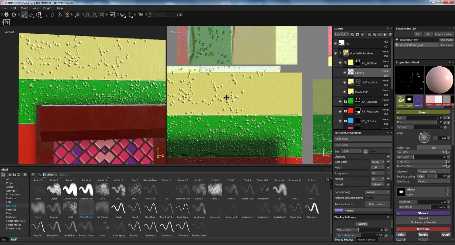Viewport: 455px width, 245px height.
Task: Open the texture Size 1024 dropdown
Action: 352,151
